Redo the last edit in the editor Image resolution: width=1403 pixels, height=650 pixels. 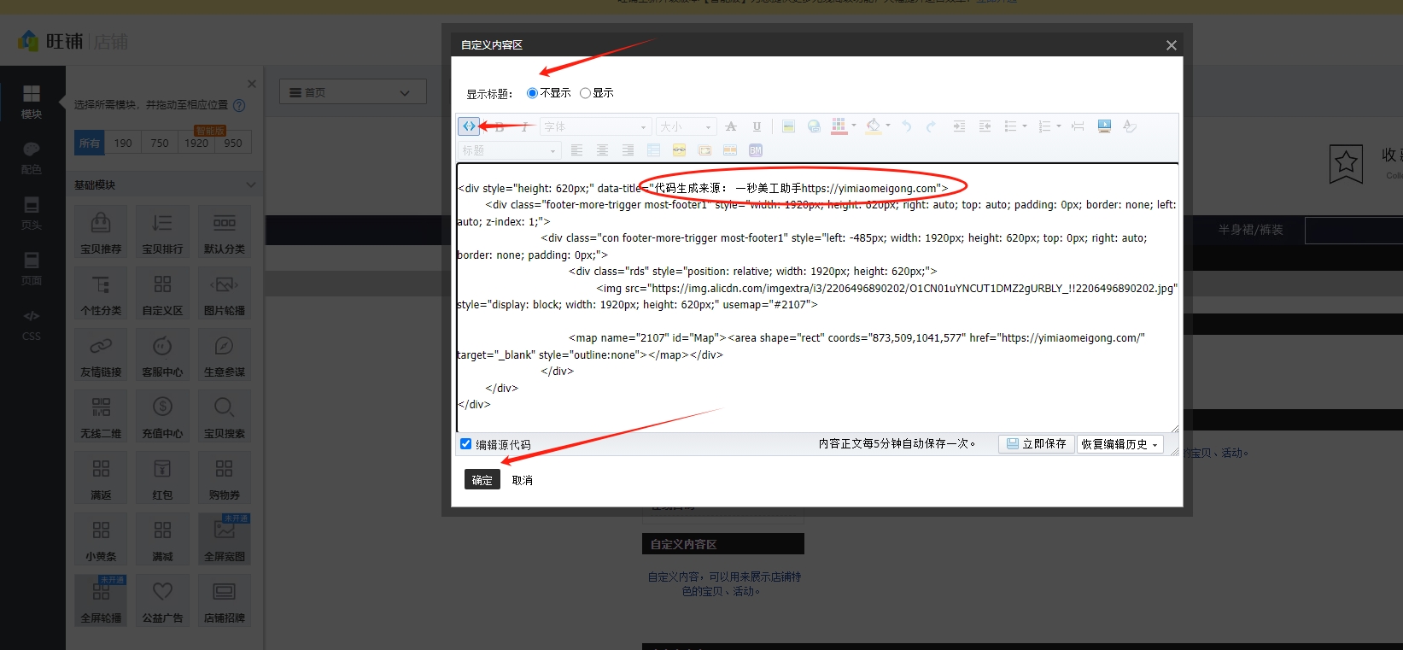[x=932, y=126]
